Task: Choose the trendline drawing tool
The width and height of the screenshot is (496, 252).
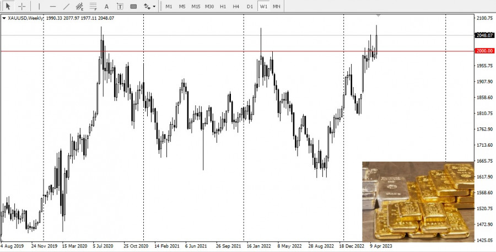Action: (67, 6)
